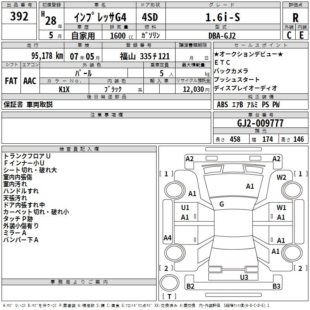Select the G windshield mark on diagram
This screenshot has width=310, height=310.
(222, 204)
